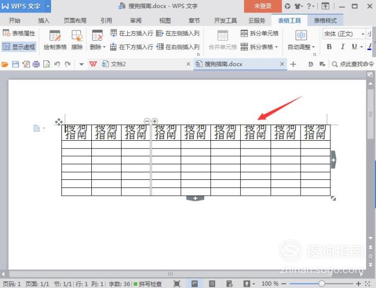
Task: Click the Undo arrow icon
Action: pos(57,64)
